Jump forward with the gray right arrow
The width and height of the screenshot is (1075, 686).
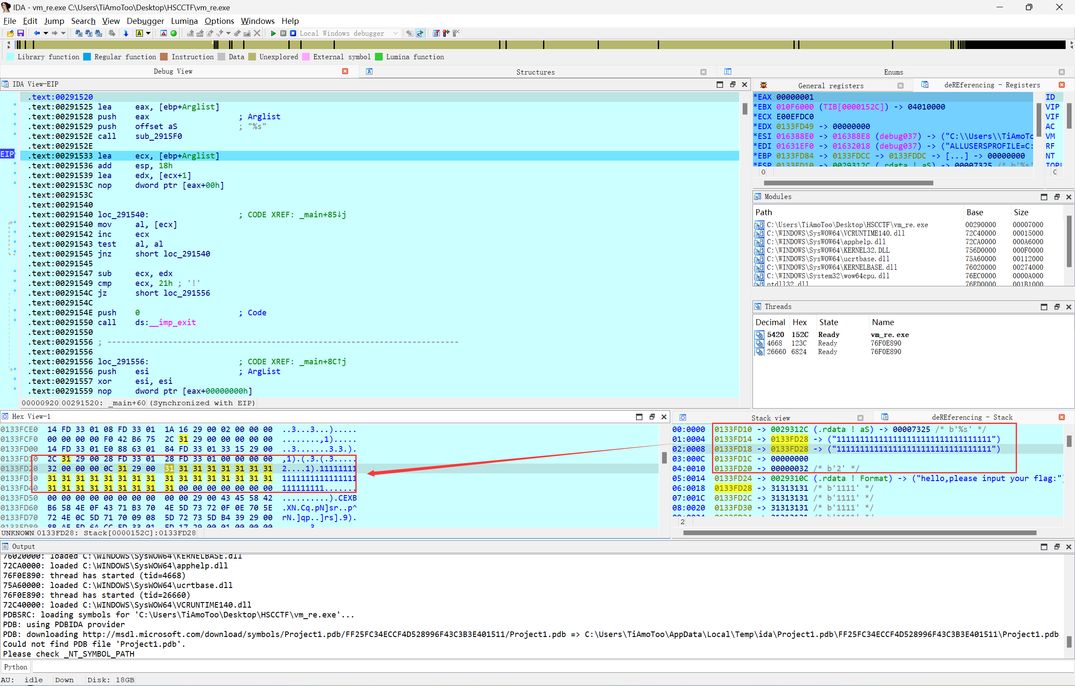tap(55, 34)
